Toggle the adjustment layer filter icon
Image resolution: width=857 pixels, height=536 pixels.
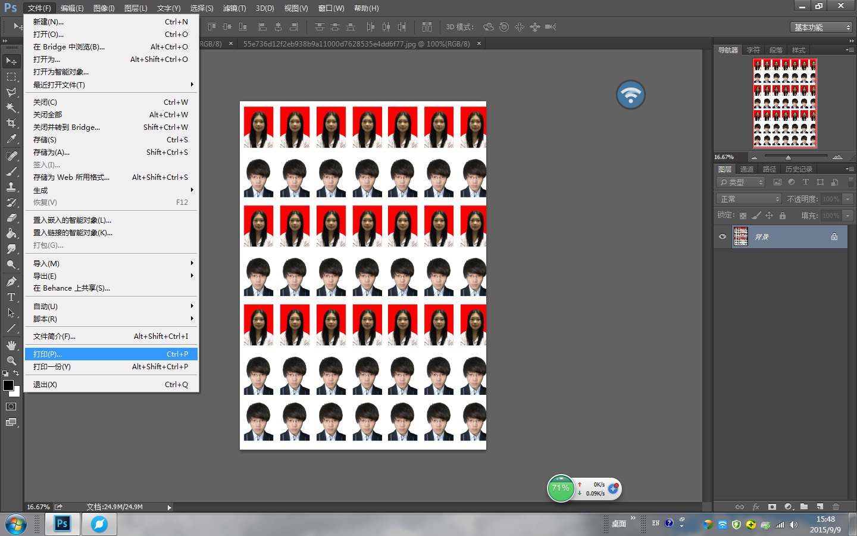click(x=792, y=182)
